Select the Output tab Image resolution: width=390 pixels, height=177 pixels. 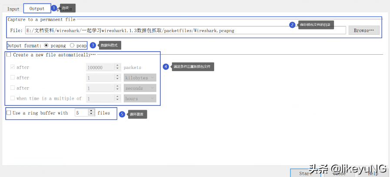[37, 8]
